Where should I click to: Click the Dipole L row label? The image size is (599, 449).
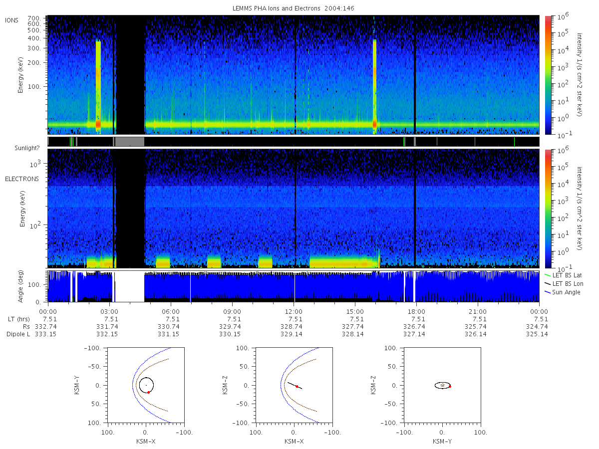(18, 334)
